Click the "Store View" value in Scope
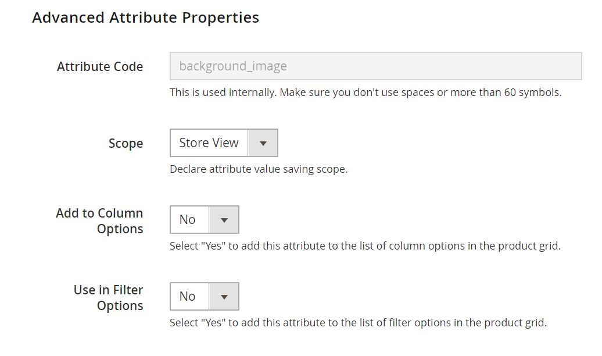602x356 pixels. pyautogui.click(x=209, y=143)
